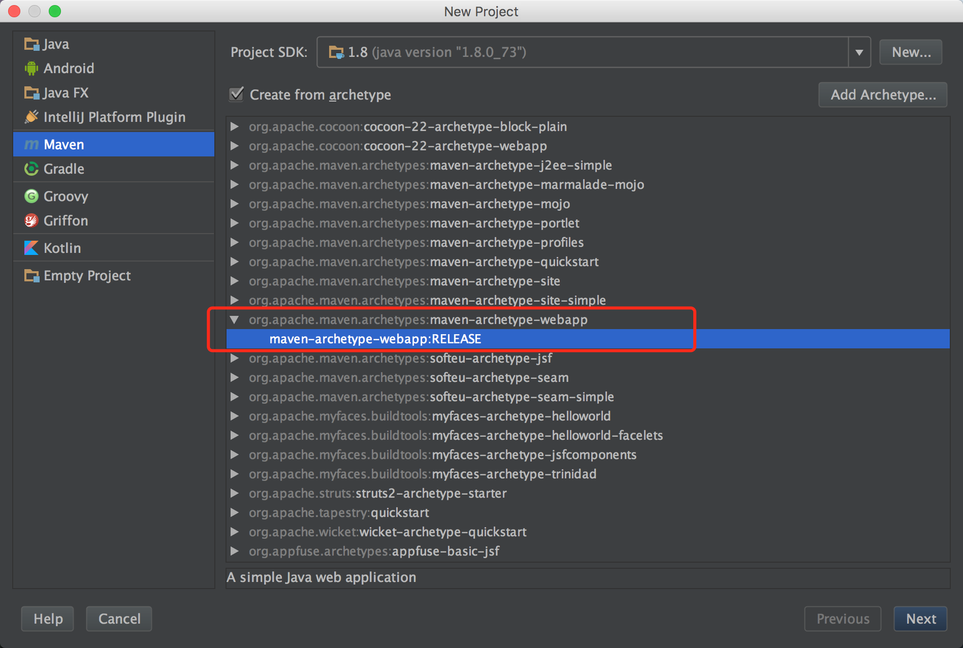This screenshot has height=648, width=963.
Task: Select the Groovy icon
Action: point(31,196)
